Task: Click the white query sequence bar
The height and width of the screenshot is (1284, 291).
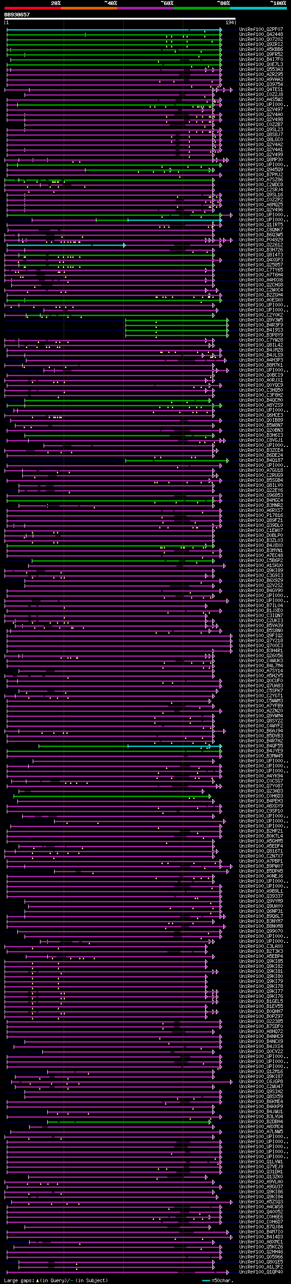Action: click(x=120, y=19)
